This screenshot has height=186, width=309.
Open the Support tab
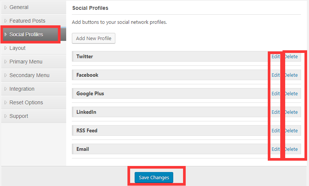[x=34, y=116]
